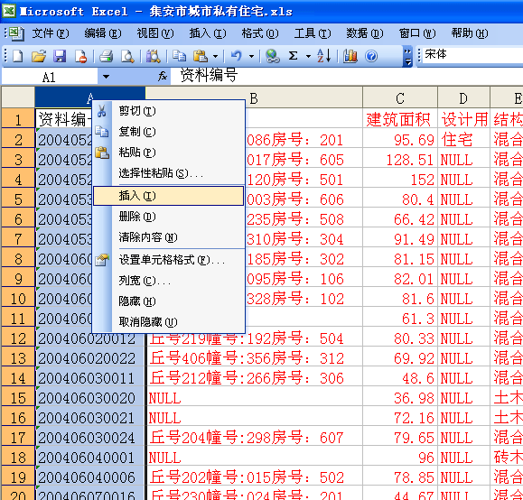
Task: Click the New workbook icon
Action: (x=17, y=56)
